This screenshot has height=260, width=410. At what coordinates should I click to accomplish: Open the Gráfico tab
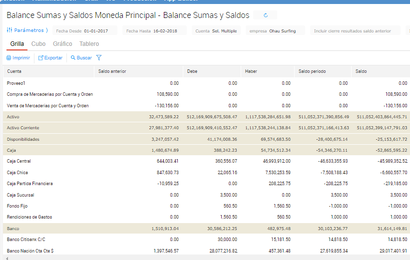pos(62,44)
